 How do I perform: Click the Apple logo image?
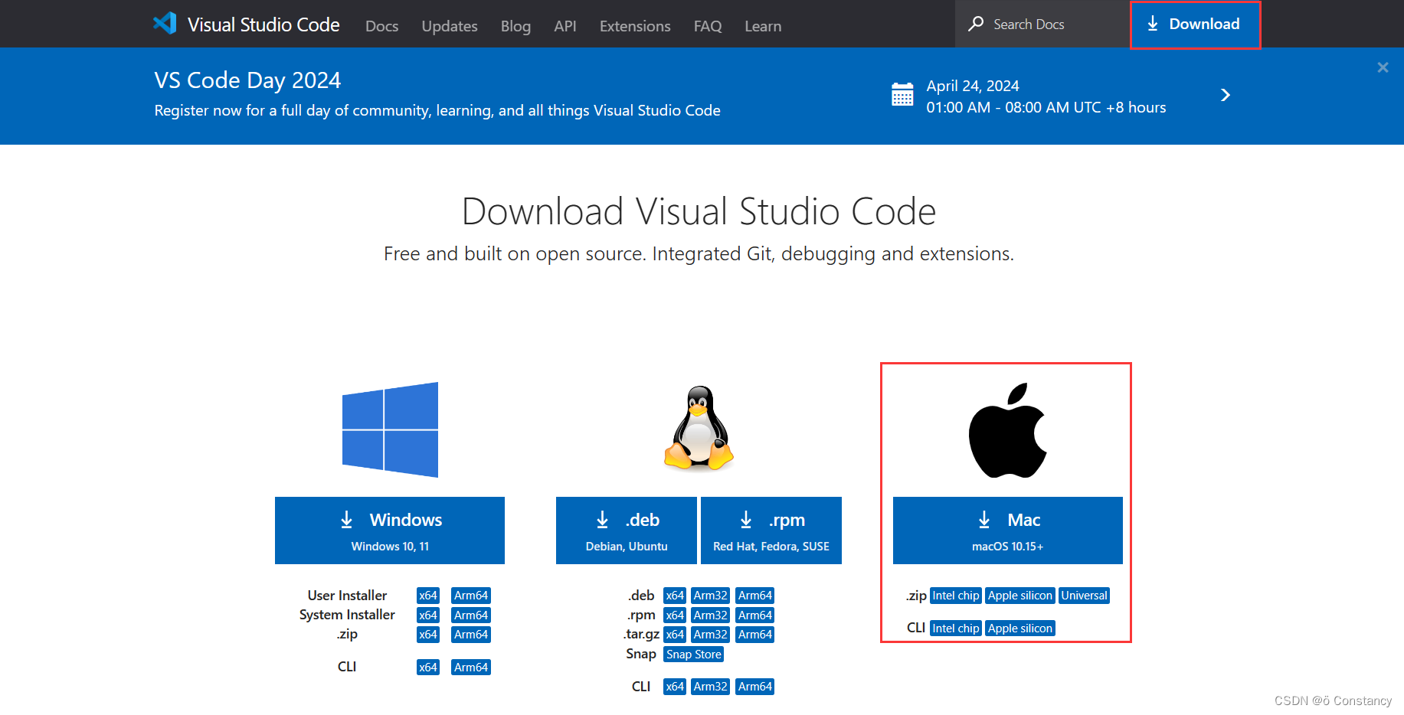1008,430
